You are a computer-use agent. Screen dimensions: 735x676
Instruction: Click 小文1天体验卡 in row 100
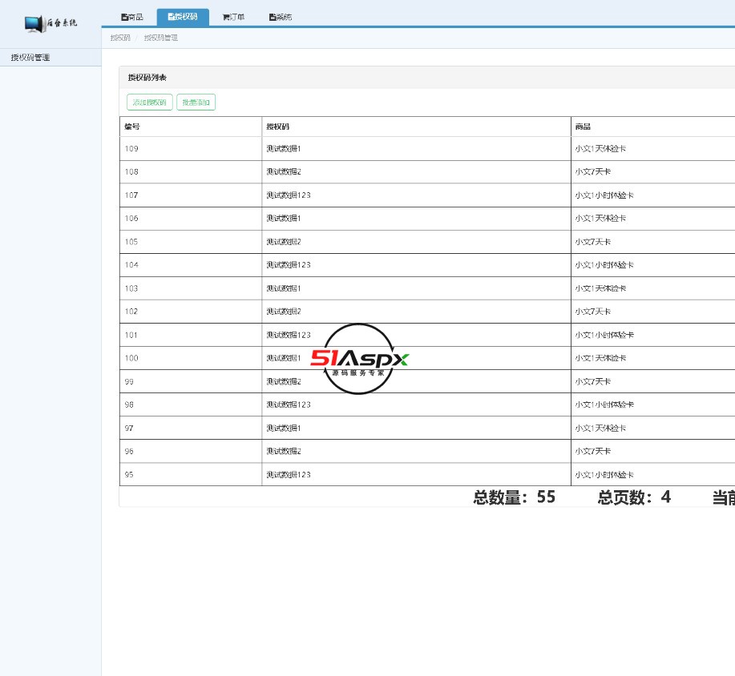pos(600,358)
